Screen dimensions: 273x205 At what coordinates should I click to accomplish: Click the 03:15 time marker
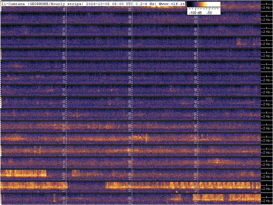[64, 19]
